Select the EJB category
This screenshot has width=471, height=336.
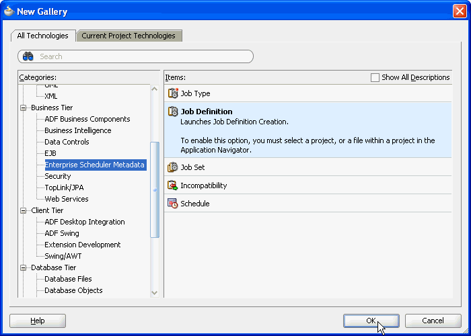[50, 153]
